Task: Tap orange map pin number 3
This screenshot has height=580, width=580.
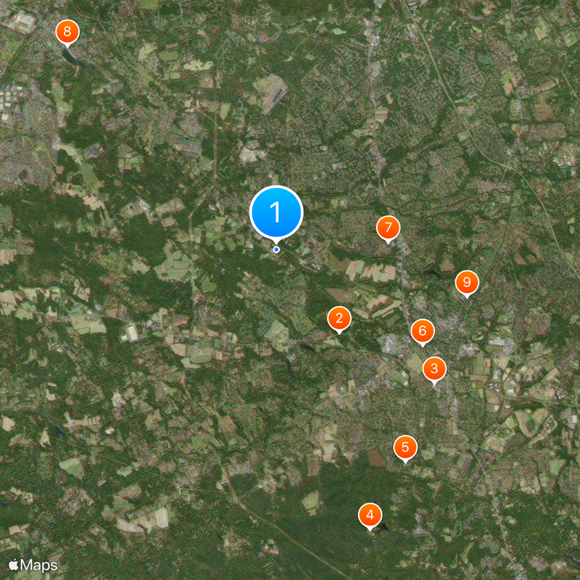Action: point(434,369)
